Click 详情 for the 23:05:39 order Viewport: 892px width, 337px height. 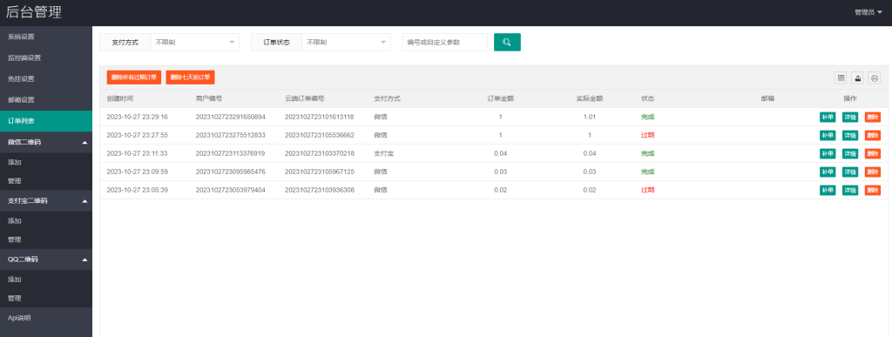(850, 190)
